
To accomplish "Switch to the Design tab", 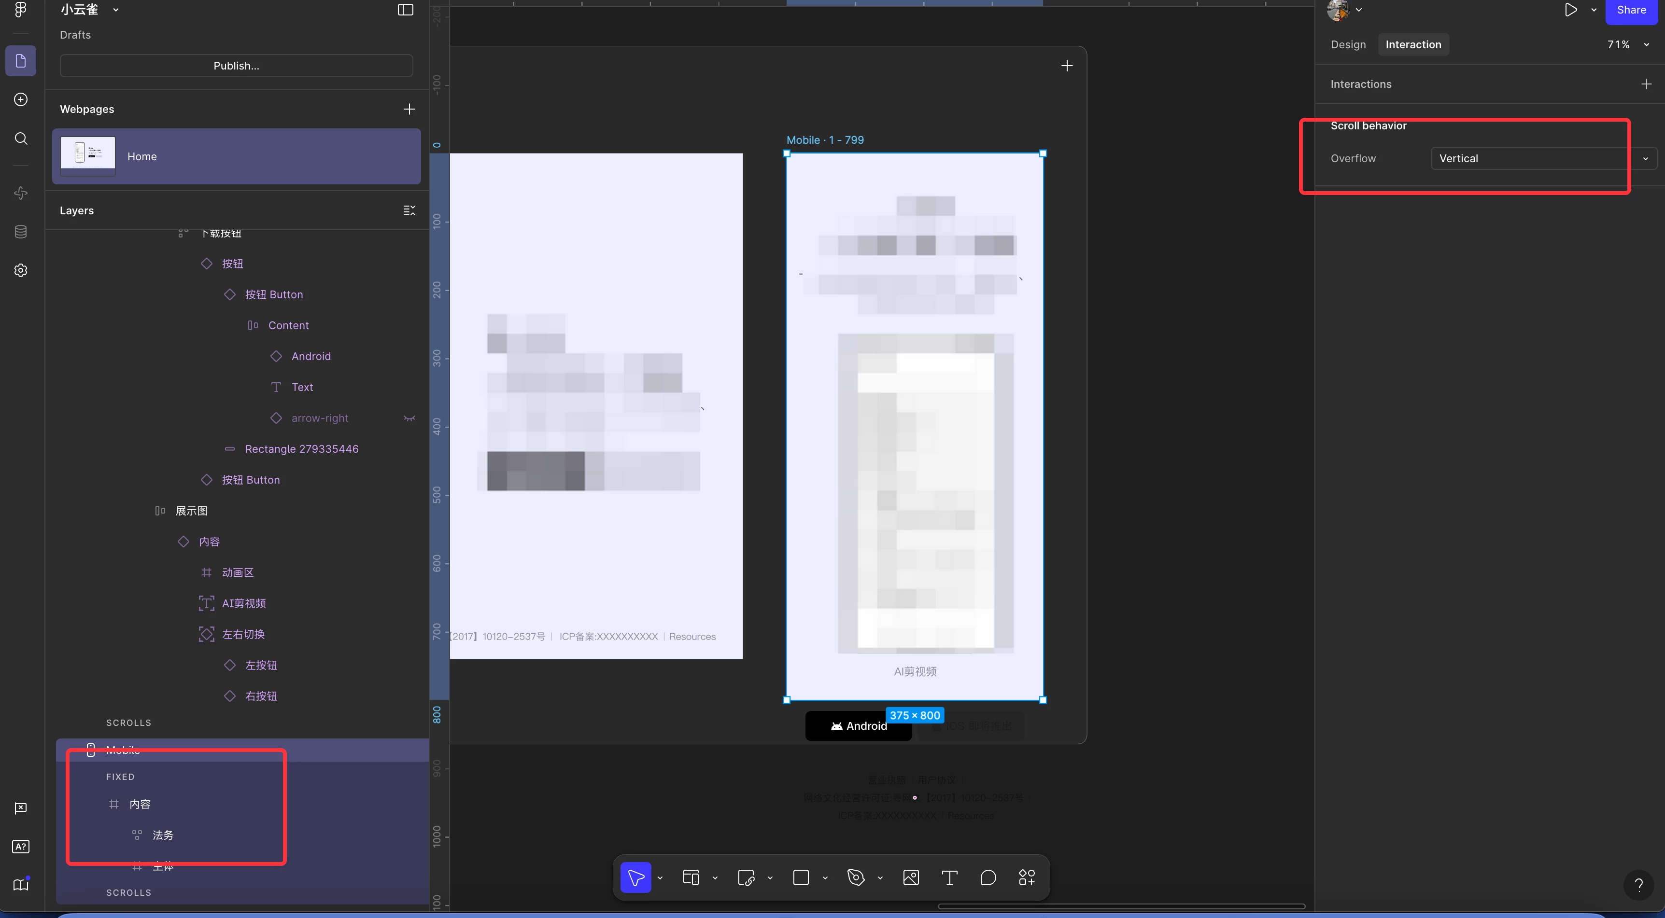I will click(x=1348, y=44).
